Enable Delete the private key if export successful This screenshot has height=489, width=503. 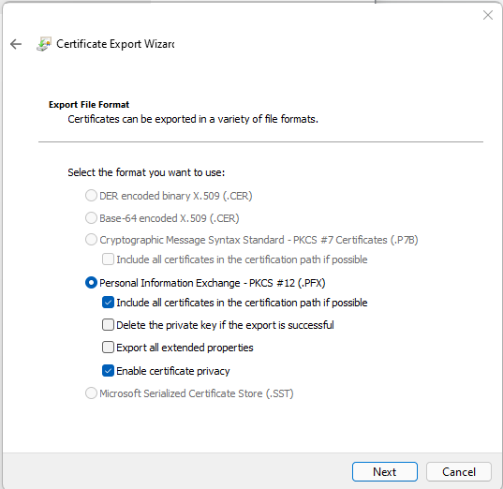click(108, 325)
